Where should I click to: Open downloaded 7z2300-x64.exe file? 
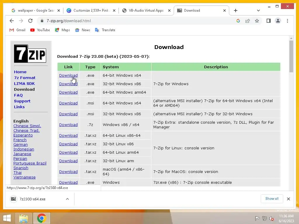coord(32,199)
